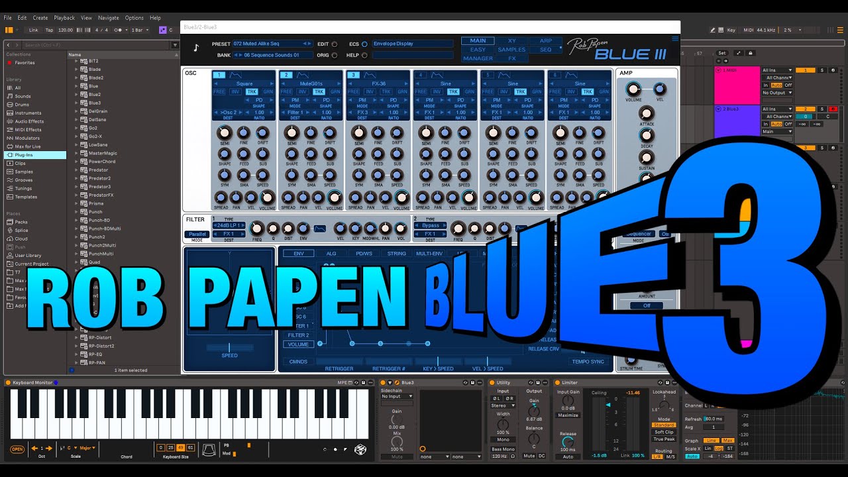Expand the Predator plug-in in browser
Image resolution: width=848 pixels, height=477 pixels.
[x=76, y=170]
